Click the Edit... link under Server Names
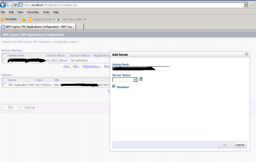 click(x=77, y=66)
